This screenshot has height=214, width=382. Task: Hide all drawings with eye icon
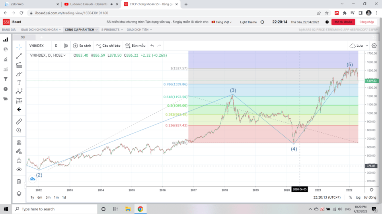pyautogui.click(x=19, y=169)
